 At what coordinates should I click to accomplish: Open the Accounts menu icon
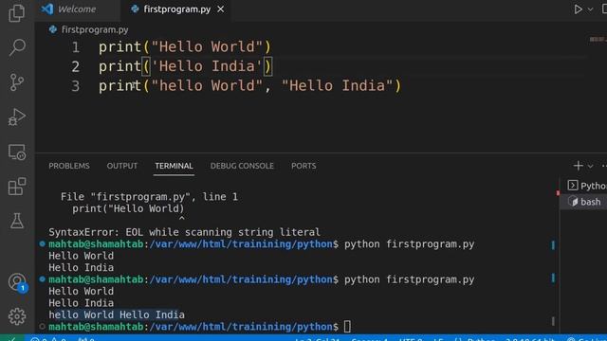17,282
